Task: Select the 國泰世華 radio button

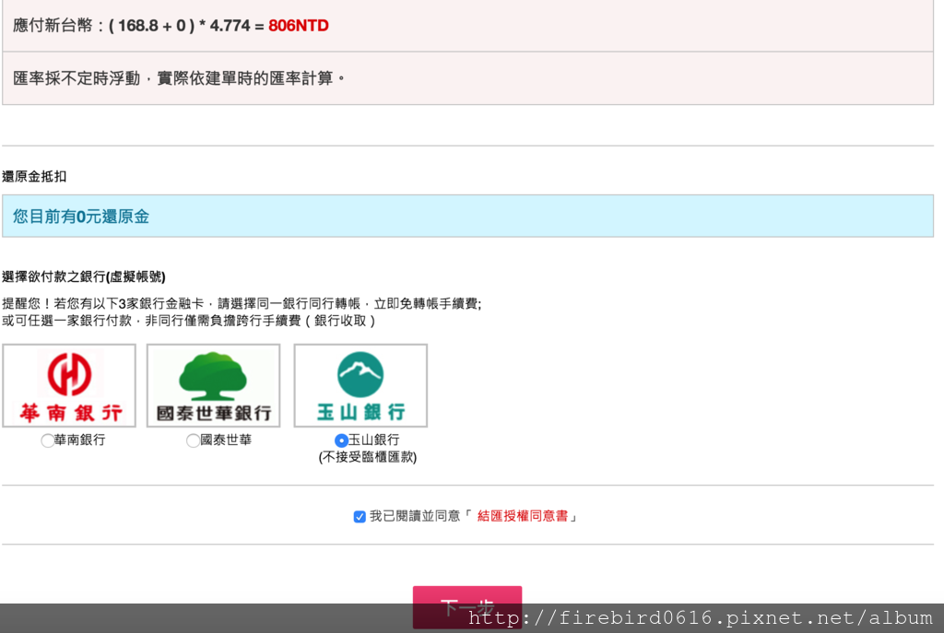Action: click(193, 440)
